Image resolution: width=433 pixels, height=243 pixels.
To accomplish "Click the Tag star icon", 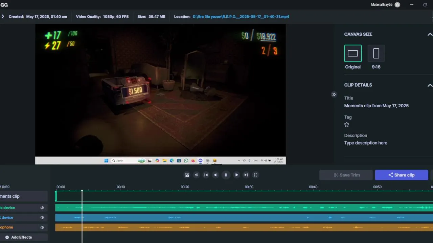I will click(x=347, y=125).
